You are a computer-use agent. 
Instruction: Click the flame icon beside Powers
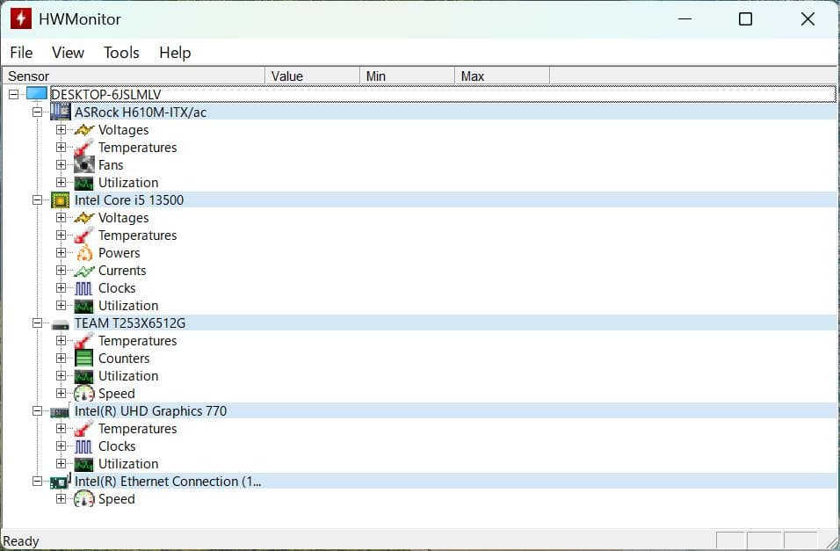[84, 252]
